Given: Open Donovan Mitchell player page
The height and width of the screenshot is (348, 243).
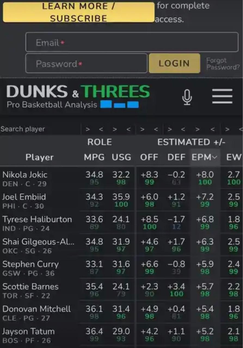Looking at the screenshot, I should pos(36,309).
